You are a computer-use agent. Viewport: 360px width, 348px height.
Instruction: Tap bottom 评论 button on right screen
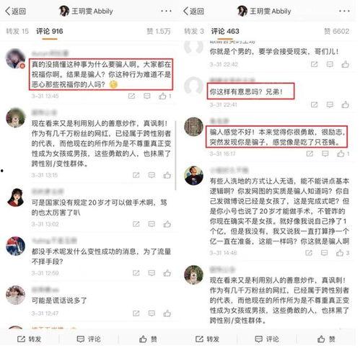pos(267,339)
